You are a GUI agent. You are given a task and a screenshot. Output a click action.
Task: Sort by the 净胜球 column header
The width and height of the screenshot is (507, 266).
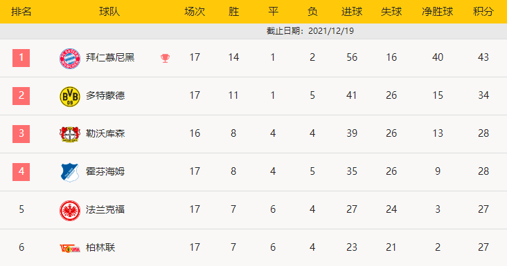pyautogui.click(x=438, y=12)
